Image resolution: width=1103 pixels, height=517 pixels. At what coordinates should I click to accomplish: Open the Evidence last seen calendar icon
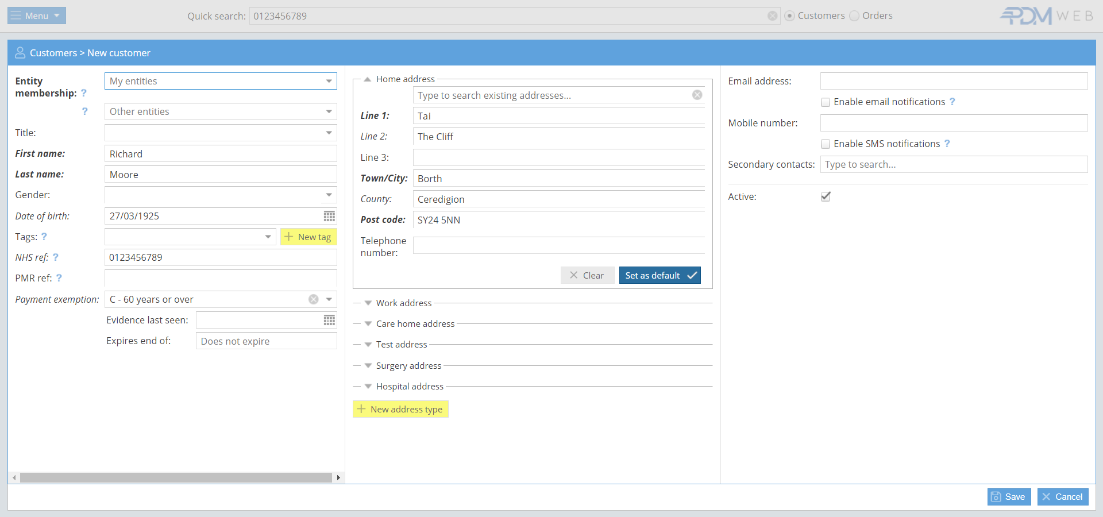[329, 320]
